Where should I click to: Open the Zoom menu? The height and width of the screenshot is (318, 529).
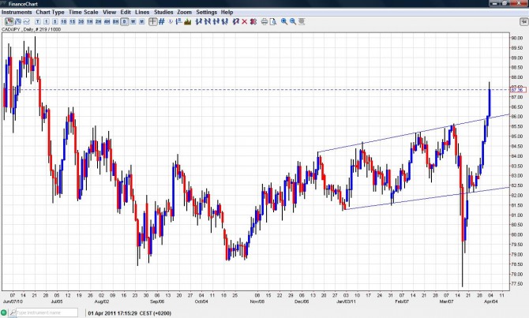[x=185, y=12]
